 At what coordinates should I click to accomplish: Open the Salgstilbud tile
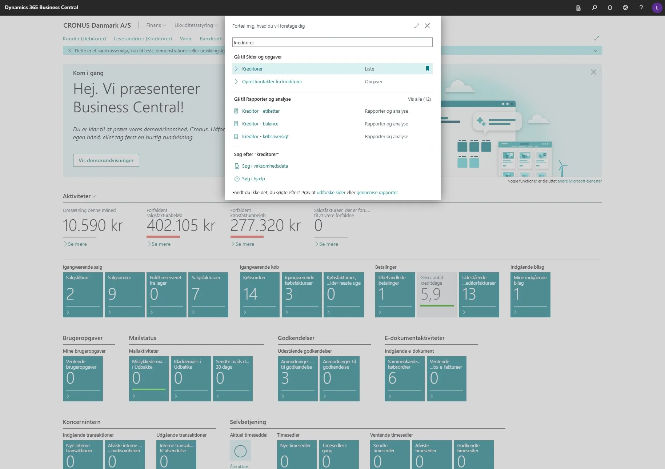[83, 295]
